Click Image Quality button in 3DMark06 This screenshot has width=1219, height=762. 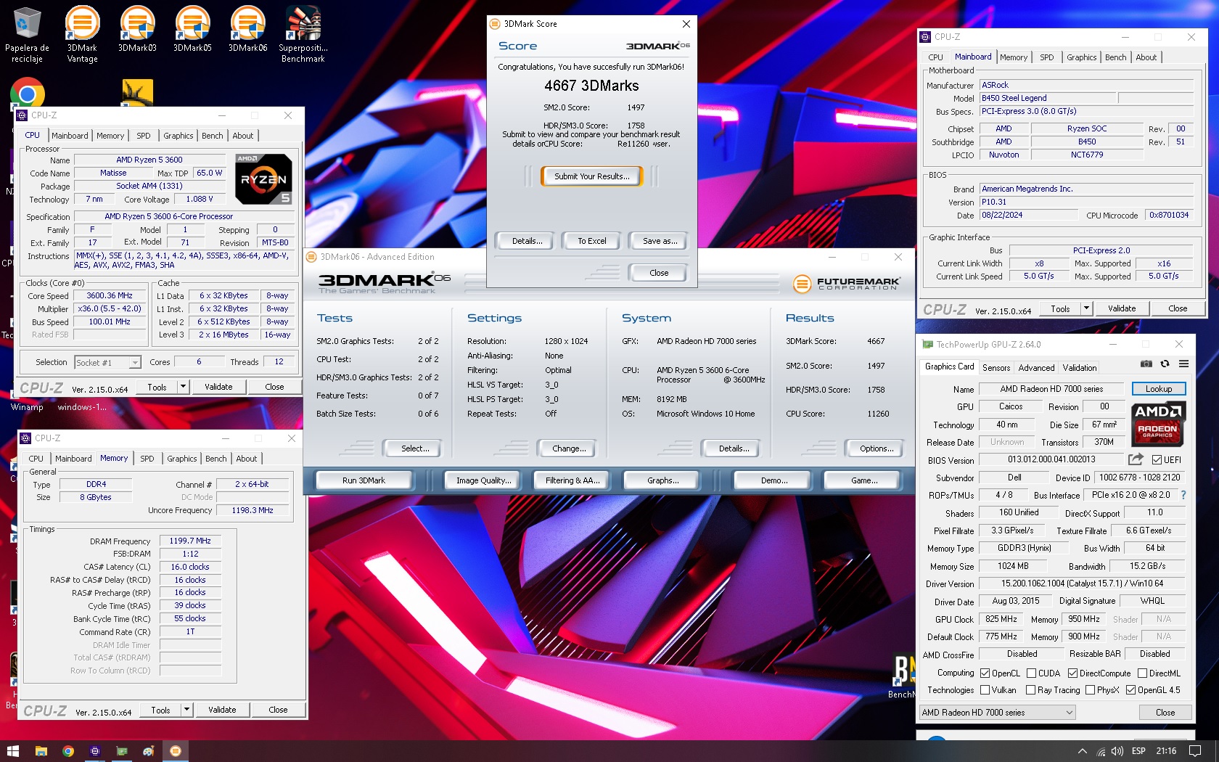pyautogui.click(x=484, y=480)
